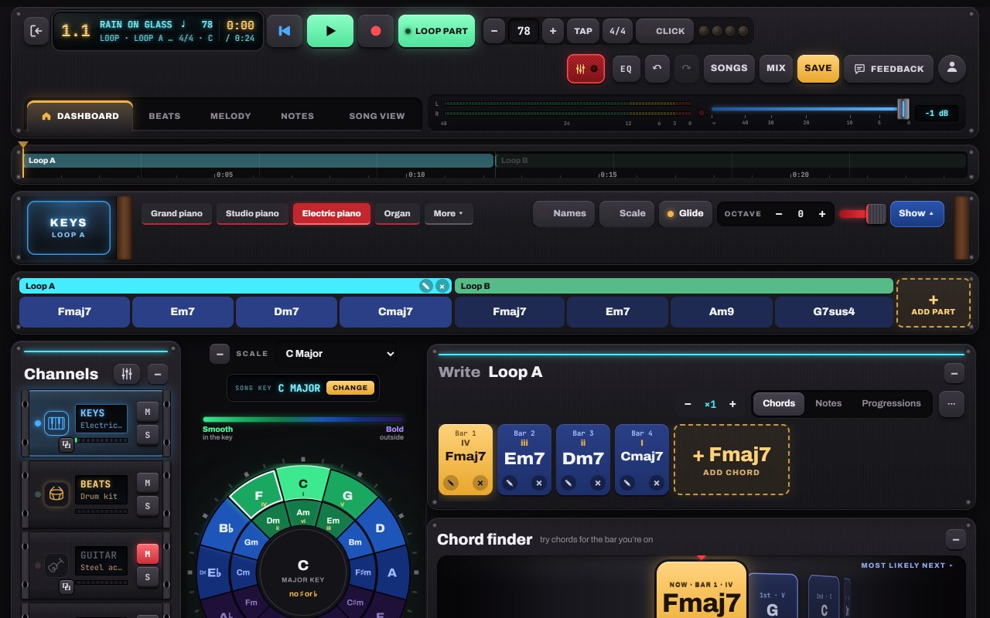Select the KEYS channel piano icon
Image resolution: width=990 pixels, height=618 pixels.
point(56,423)
